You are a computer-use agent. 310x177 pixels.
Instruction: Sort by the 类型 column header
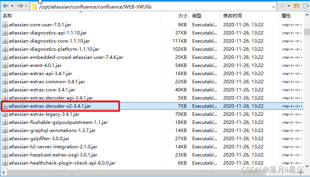point(197,16)
